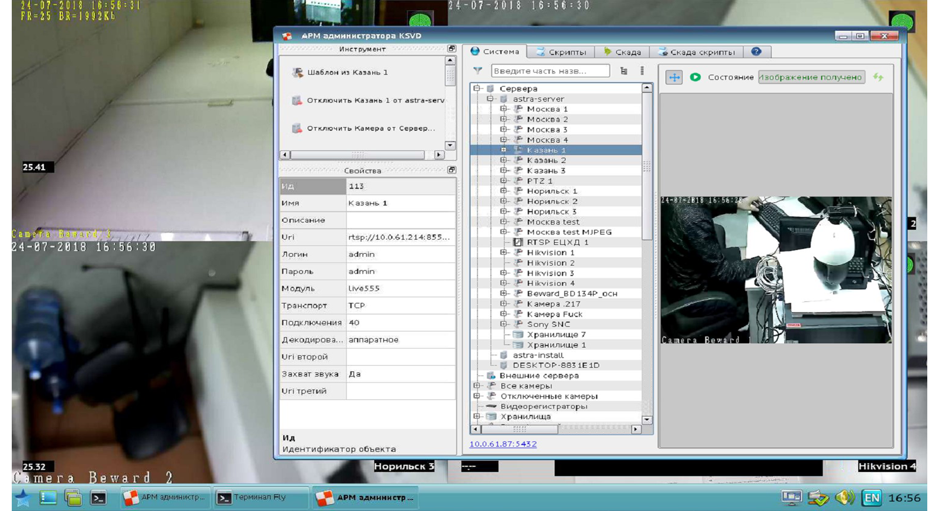
Task: Expand the Отключенные камеры node
Action: pos(477,396)
